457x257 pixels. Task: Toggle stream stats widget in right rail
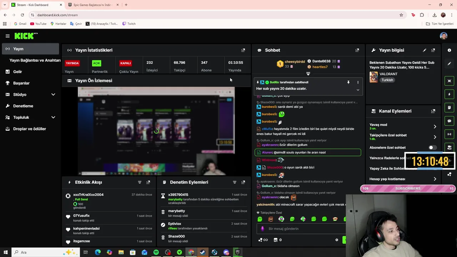(449, 134)
